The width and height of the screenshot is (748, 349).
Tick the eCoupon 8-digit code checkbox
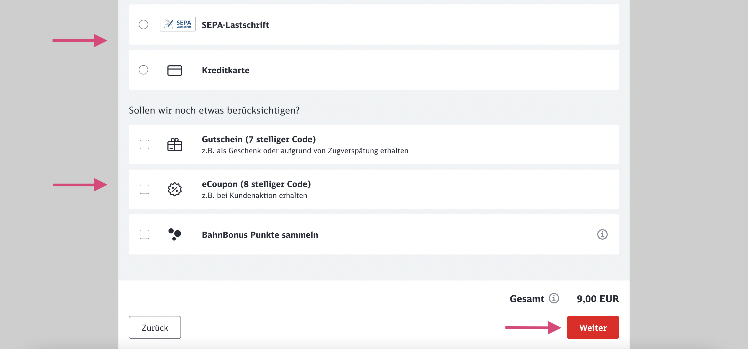point(144,189)
